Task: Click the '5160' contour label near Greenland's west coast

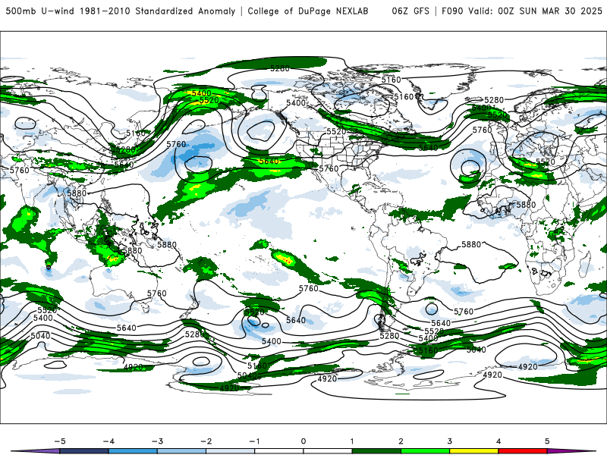Action: [x=404, y=97]
